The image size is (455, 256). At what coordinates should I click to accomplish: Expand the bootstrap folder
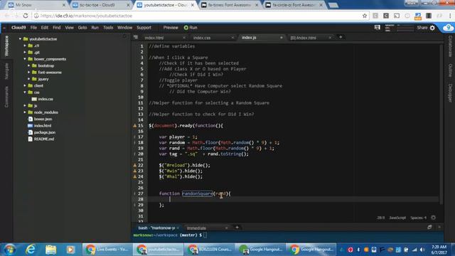(x=28, y=65)
